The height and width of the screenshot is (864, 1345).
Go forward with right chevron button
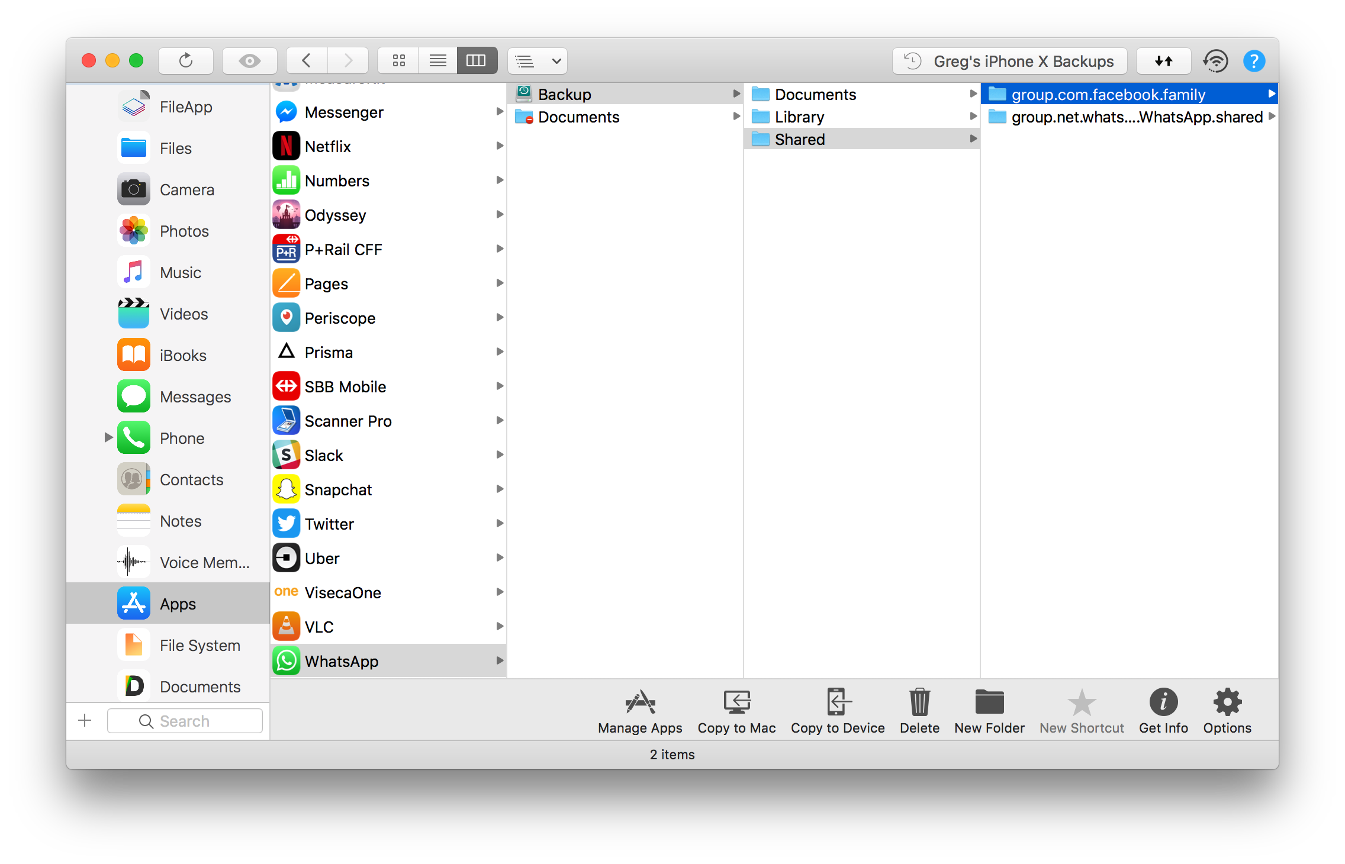(x=348, y=61)
